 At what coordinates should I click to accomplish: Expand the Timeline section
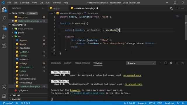(10, 99)
